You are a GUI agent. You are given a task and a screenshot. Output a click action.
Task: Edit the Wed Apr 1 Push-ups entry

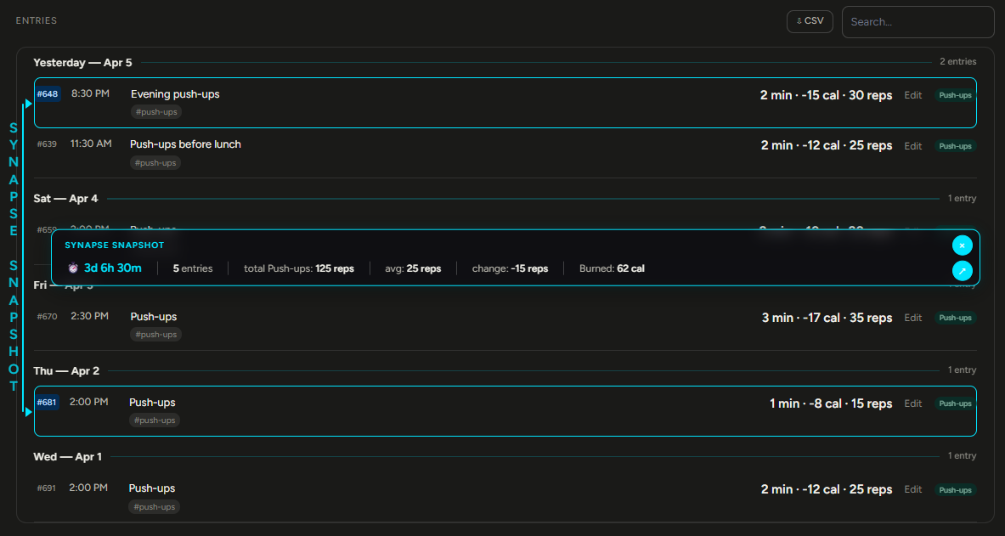pyautogui.click(x=912, y=489)
